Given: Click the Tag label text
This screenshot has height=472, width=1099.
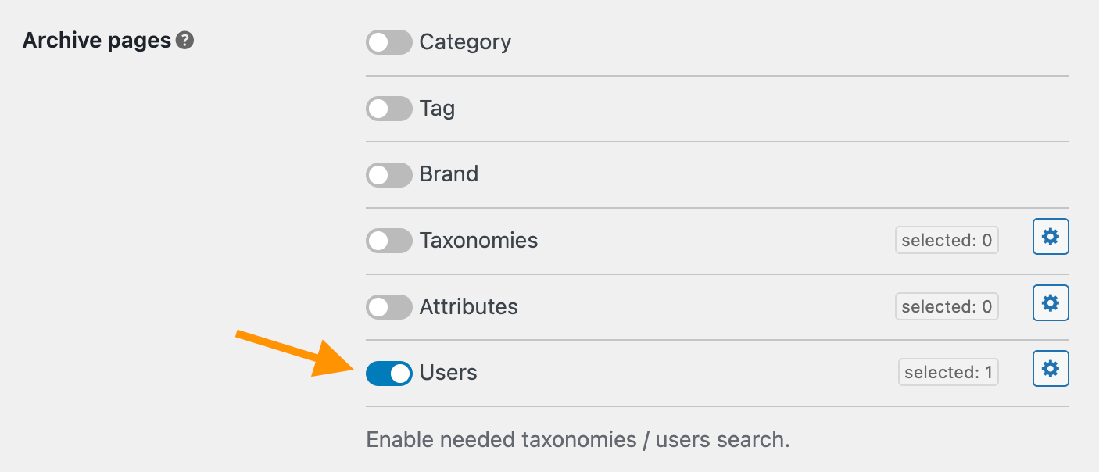Looking at the screenshot, I should (x=437, y=109).
